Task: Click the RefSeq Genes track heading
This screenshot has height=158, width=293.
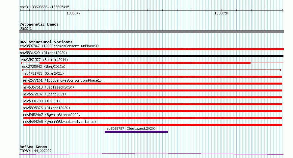Action: click(x=33, y=147)
